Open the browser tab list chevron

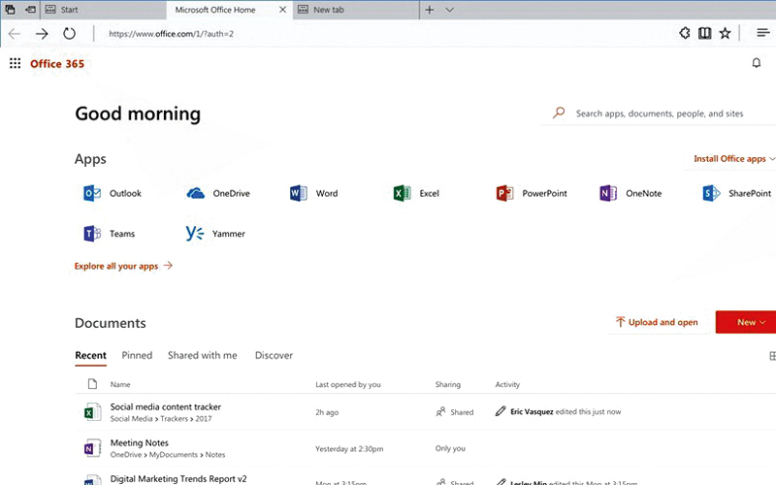[449, 10]
